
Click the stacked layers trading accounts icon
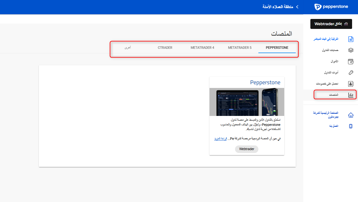pyautogui.click(x=351, y=50)
